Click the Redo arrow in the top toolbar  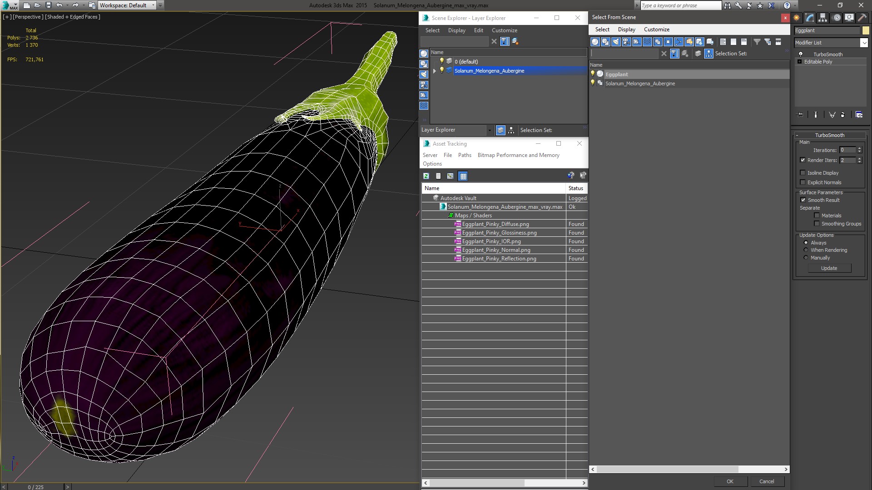[x=75, y=5]
